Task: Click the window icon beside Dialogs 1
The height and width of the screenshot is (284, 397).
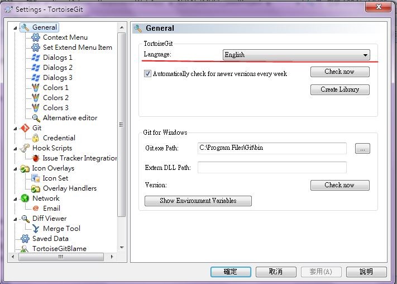Action: 36,58
